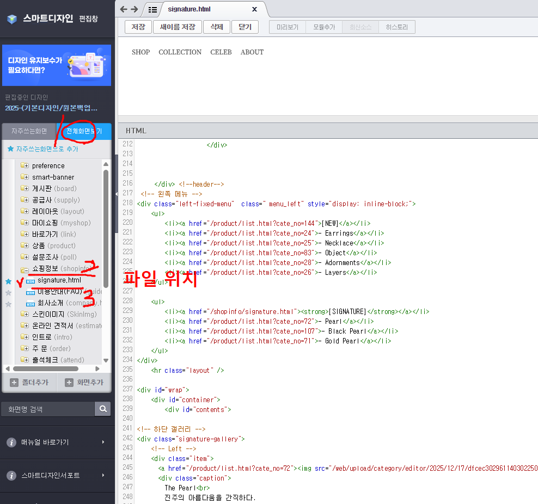
Task: Click the 저장 save button
Action: click(x=138, y=27)
